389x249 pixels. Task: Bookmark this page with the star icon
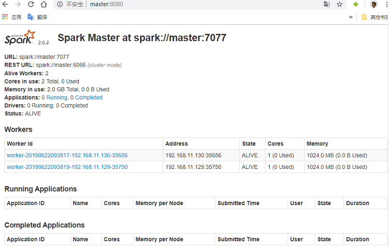(339, 4)
